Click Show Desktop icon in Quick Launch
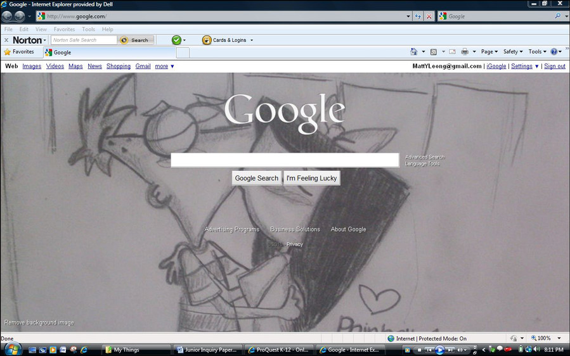The height and width of the screenshot is (356, 570). coord(32,350)
